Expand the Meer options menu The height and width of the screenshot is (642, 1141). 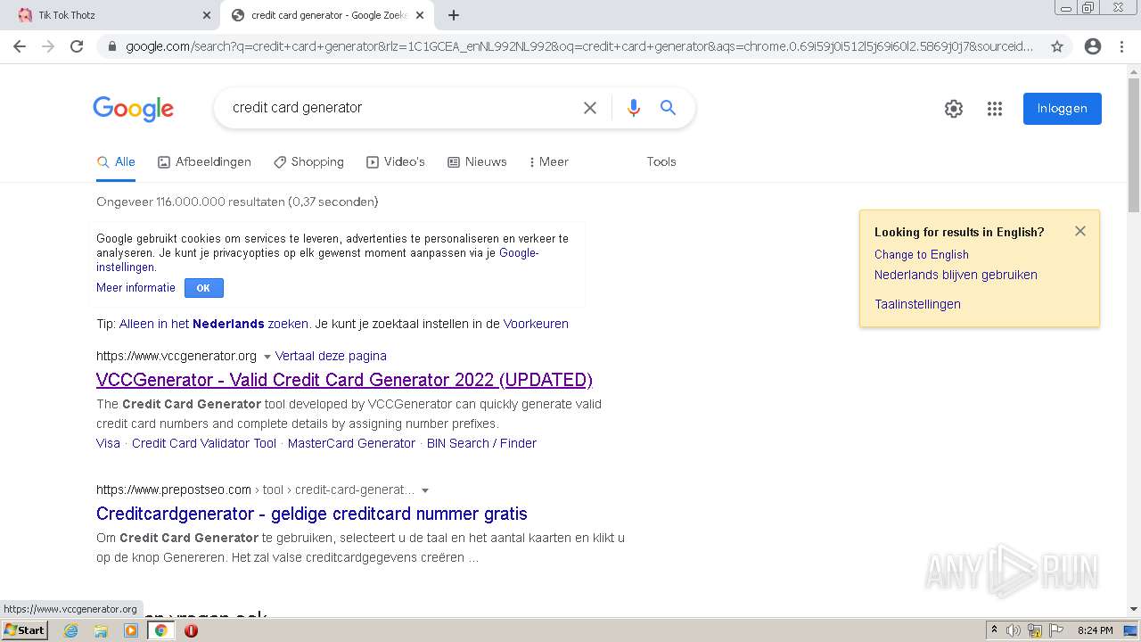[x=548, y=162]
